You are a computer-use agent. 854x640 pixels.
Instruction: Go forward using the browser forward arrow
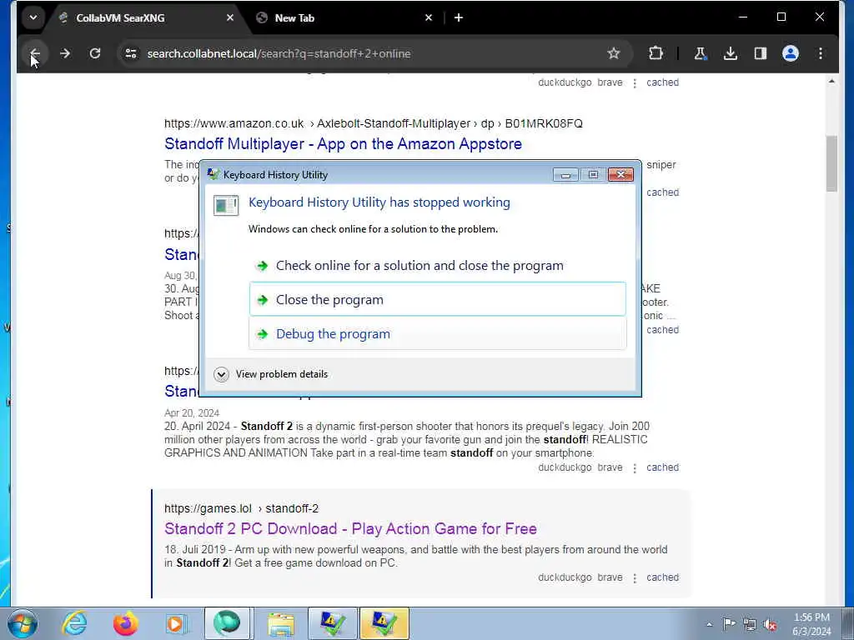coord(65,53)
